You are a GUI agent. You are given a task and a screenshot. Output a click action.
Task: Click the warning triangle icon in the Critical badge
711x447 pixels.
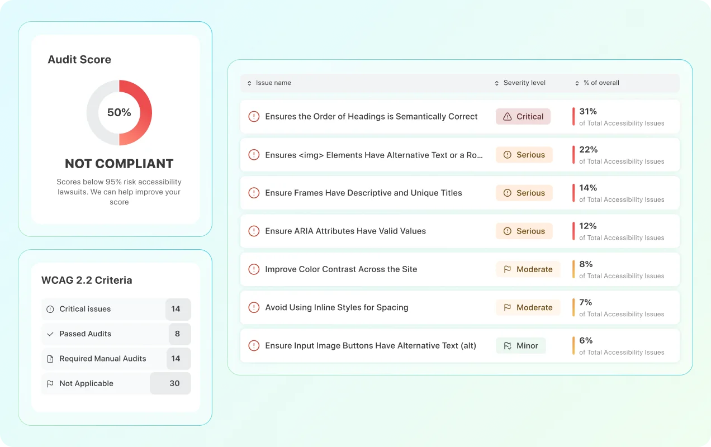(x=508, y=117)
